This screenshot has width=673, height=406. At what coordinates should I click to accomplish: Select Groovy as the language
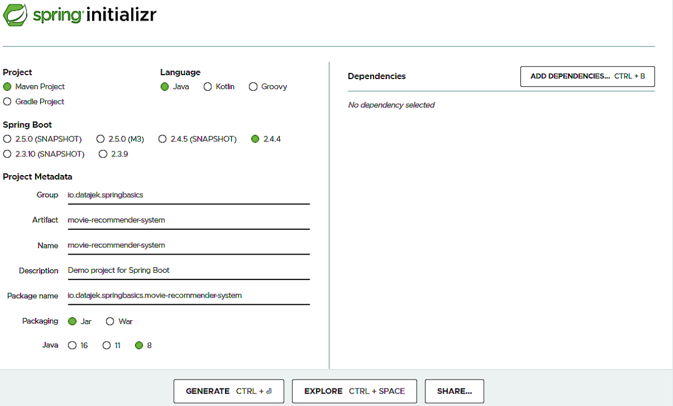(253, 86)
